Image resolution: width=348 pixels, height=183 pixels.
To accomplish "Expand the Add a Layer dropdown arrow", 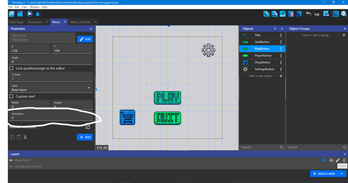I will point(342,174).
